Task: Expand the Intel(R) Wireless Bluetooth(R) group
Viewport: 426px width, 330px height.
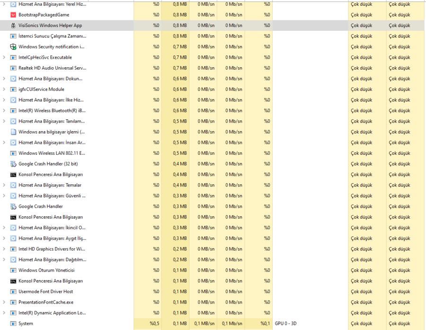Action: pyautogui.click(x=4, y=110)
